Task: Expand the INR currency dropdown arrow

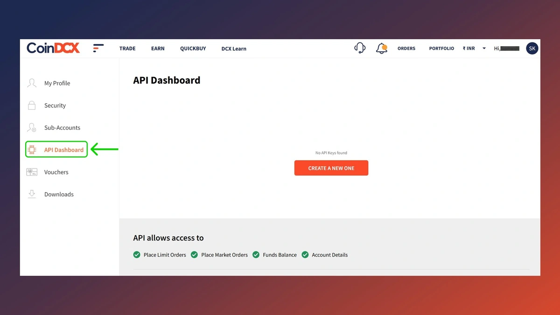Action: [484, 49]
